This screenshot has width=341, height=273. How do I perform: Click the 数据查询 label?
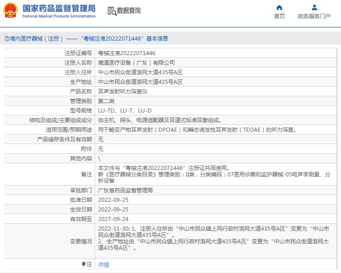pos(129,10)
